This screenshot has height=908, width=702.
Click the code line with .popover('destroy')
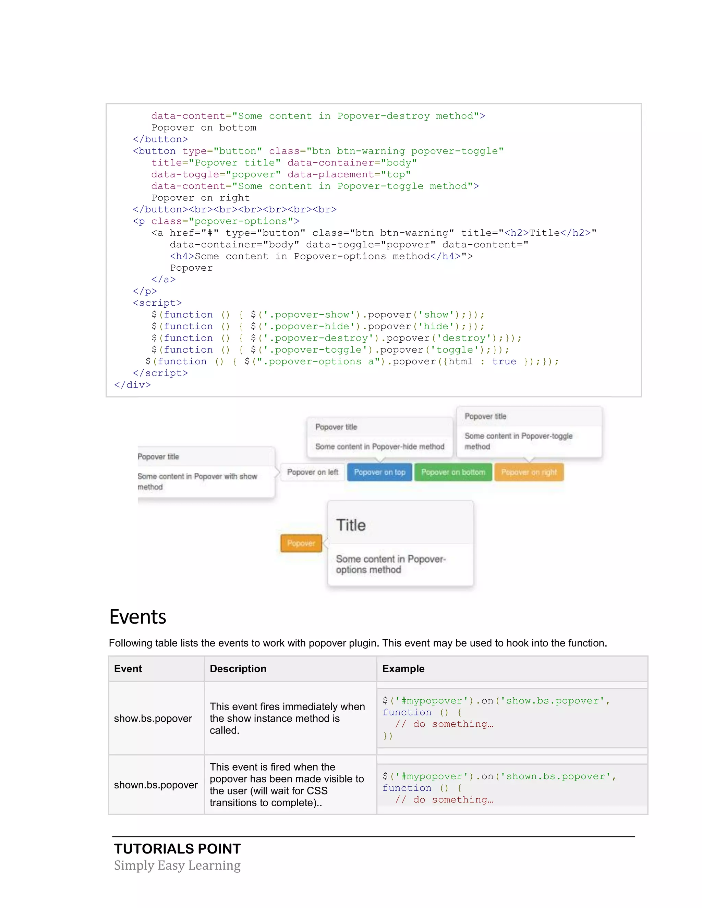[x=337, y=338]
